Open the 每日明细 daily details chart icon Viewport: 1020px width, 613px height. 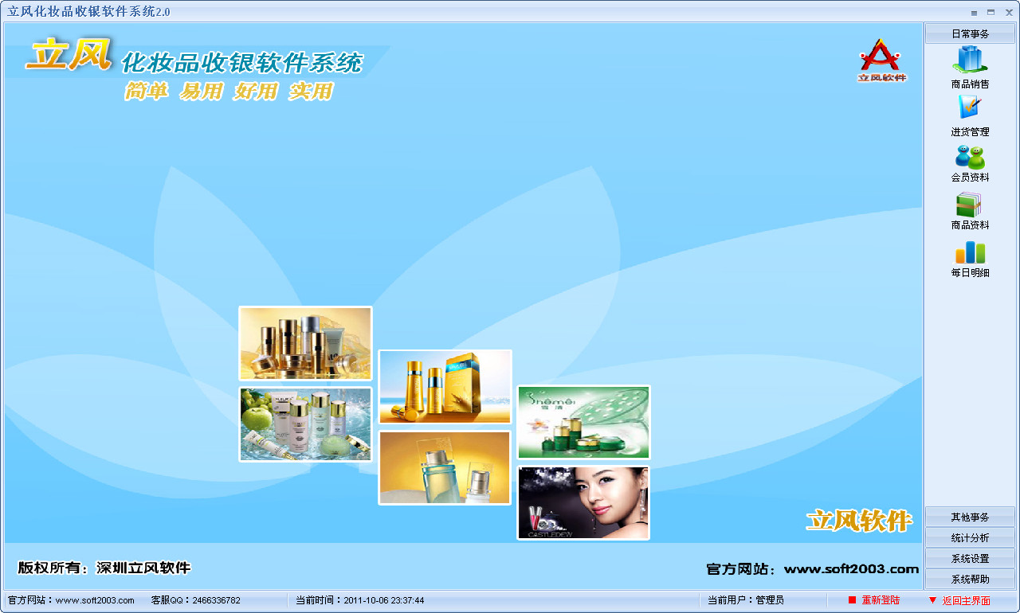click(970, 252)
